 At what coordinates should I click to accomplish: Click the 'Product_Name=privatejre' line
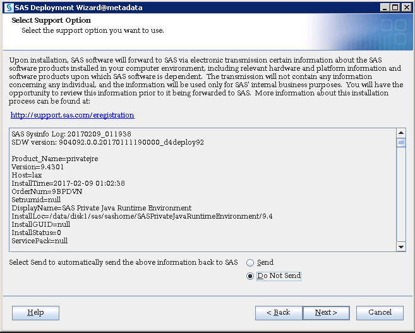55,159
